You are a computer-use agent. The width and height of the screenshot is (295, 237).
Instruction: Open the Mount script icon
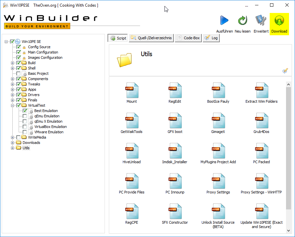(132, 91)
